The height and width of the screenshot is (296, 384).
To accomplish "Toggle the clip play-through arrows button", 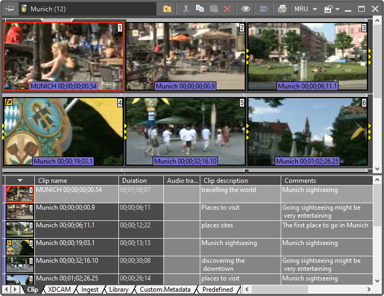I will (263, 9).
